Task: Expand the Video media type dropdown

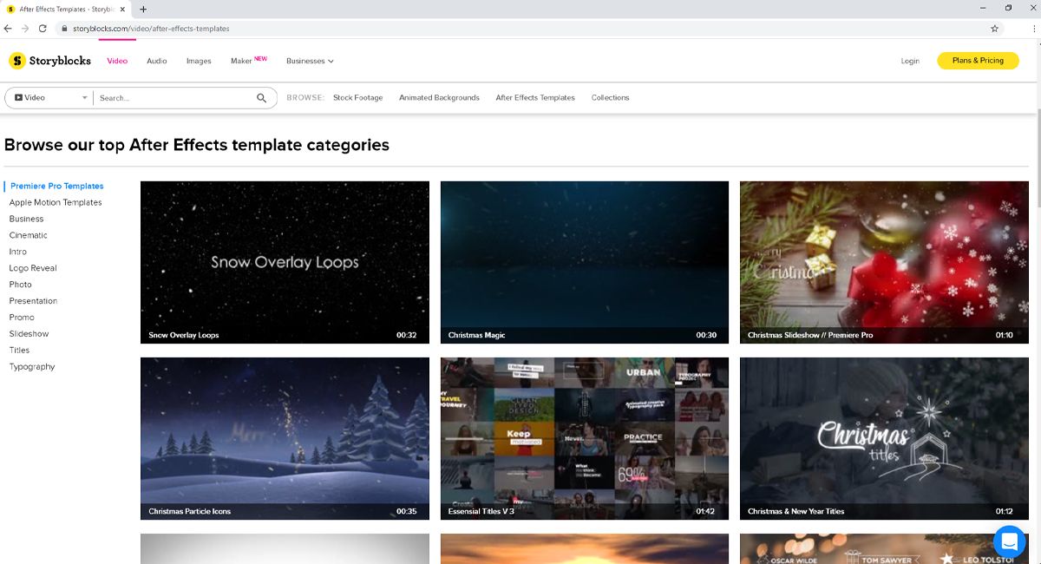Action: [50, 98]
